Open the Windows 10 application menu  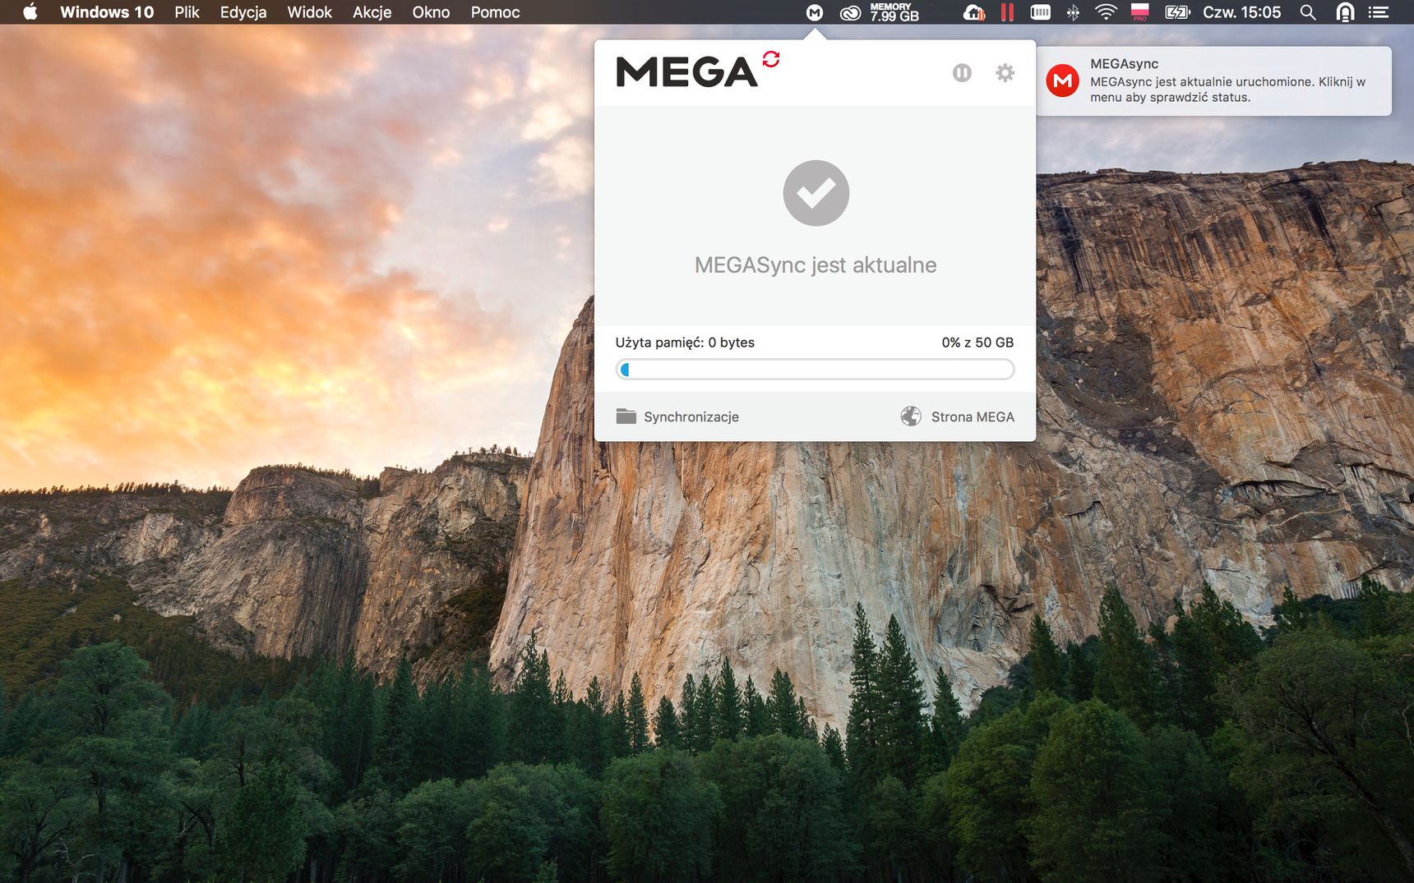pyautogui.click(x=107, y=12)
